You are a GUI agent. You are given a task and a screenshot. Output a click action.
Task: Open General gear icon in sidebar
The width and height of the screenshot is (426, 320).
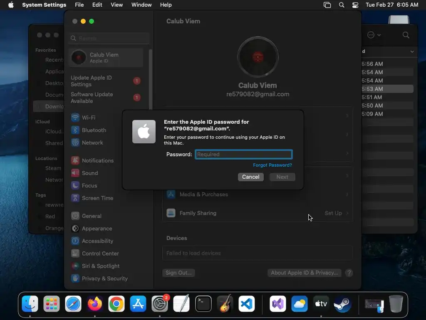pyautogui.click(x=75, y=216)
